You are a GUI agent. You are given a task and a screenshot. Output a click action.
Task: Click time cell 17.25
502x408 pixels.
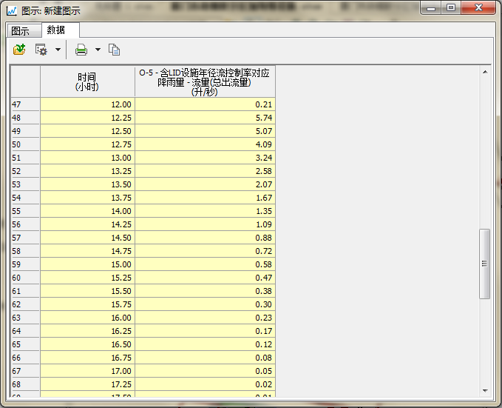tap(87, 384)
